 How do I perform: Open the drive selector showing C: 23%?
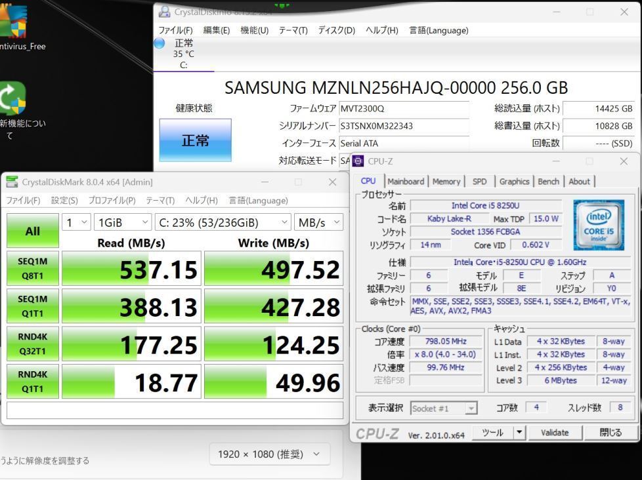[223, 222]
